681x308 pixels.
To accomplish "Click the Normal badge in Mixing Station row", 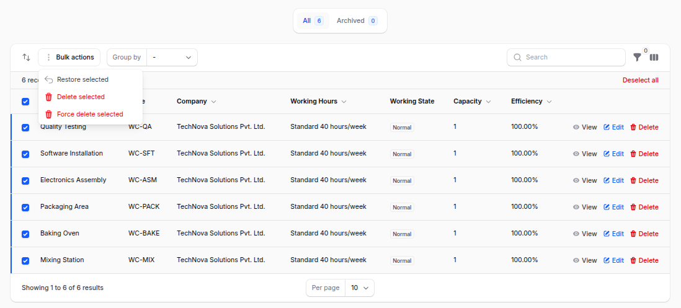I will coord(402,261).
